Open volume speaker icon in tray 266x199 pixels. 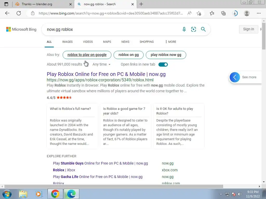240,194
